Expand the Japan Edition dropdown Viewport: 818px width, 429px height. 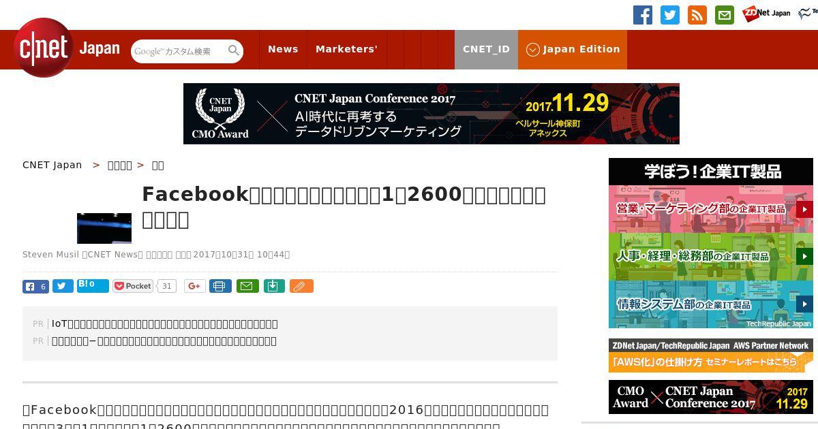[x=573, y=49]
